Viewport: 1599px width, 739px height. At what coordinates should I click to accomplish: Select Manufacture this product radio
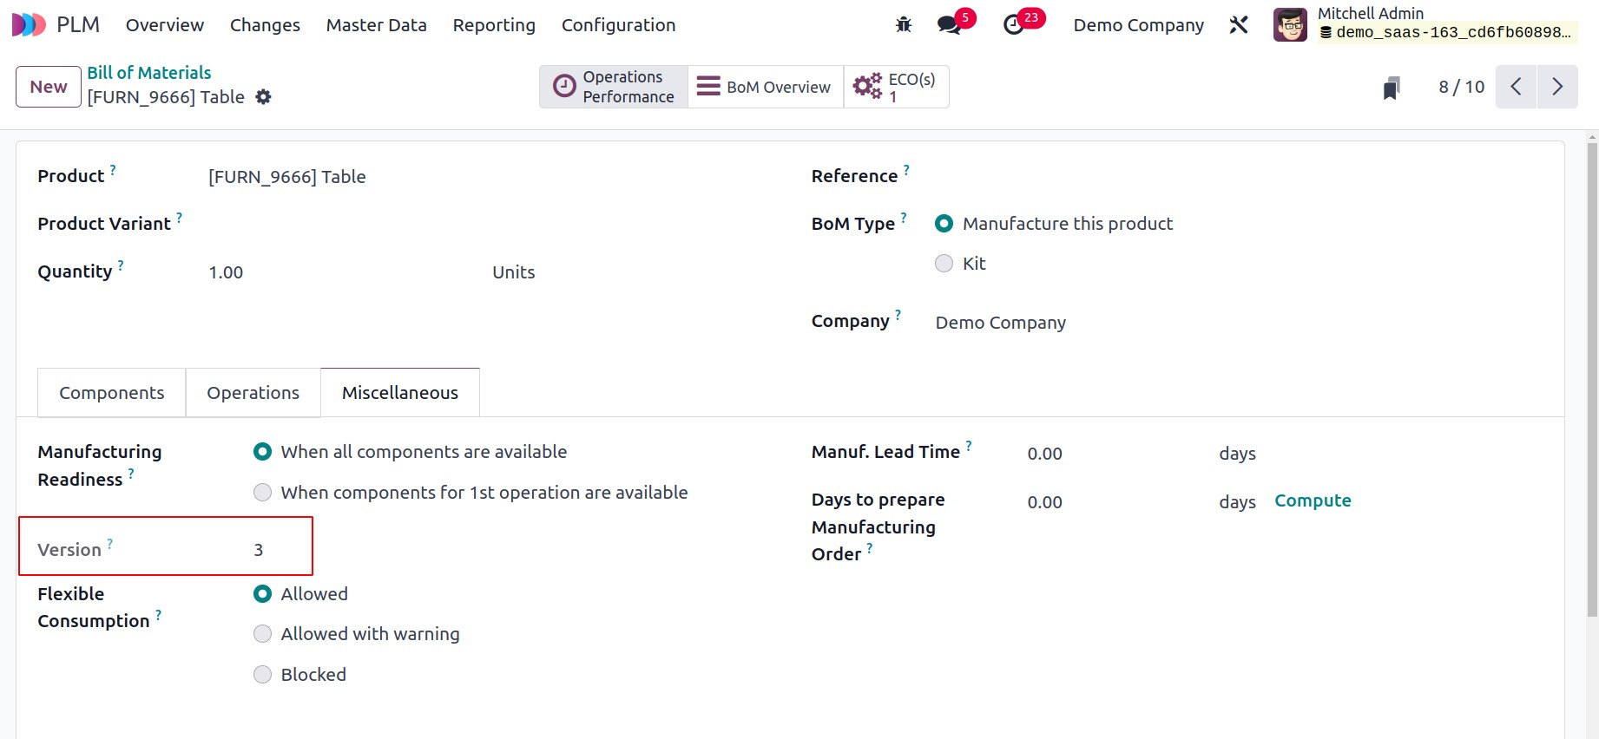[x=944, y=224]
